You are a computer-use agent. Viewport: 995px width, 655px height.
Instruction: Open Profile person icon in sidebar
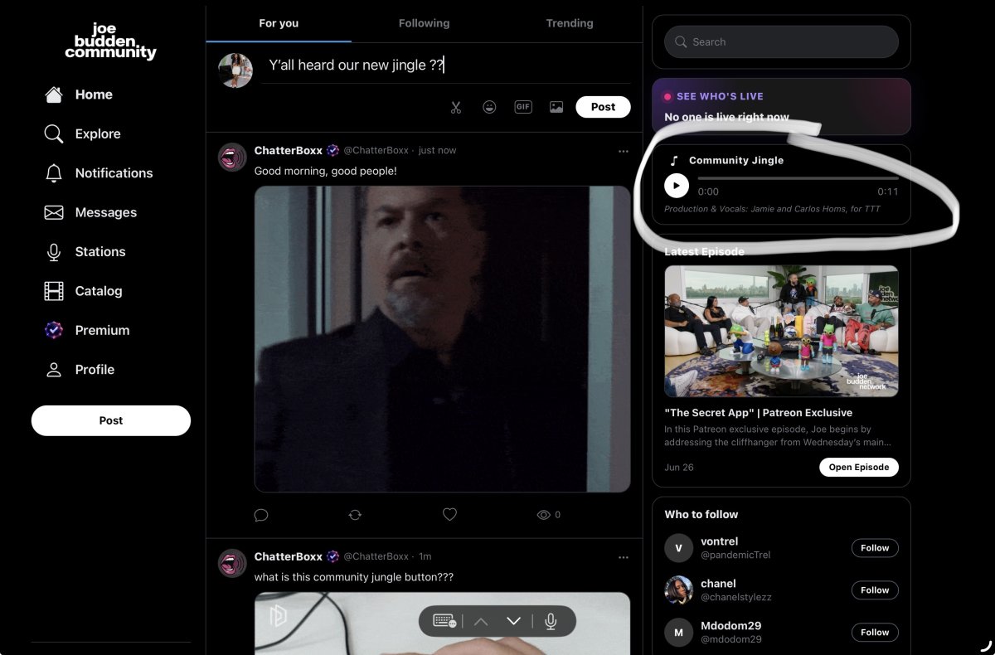click(54, 370)
